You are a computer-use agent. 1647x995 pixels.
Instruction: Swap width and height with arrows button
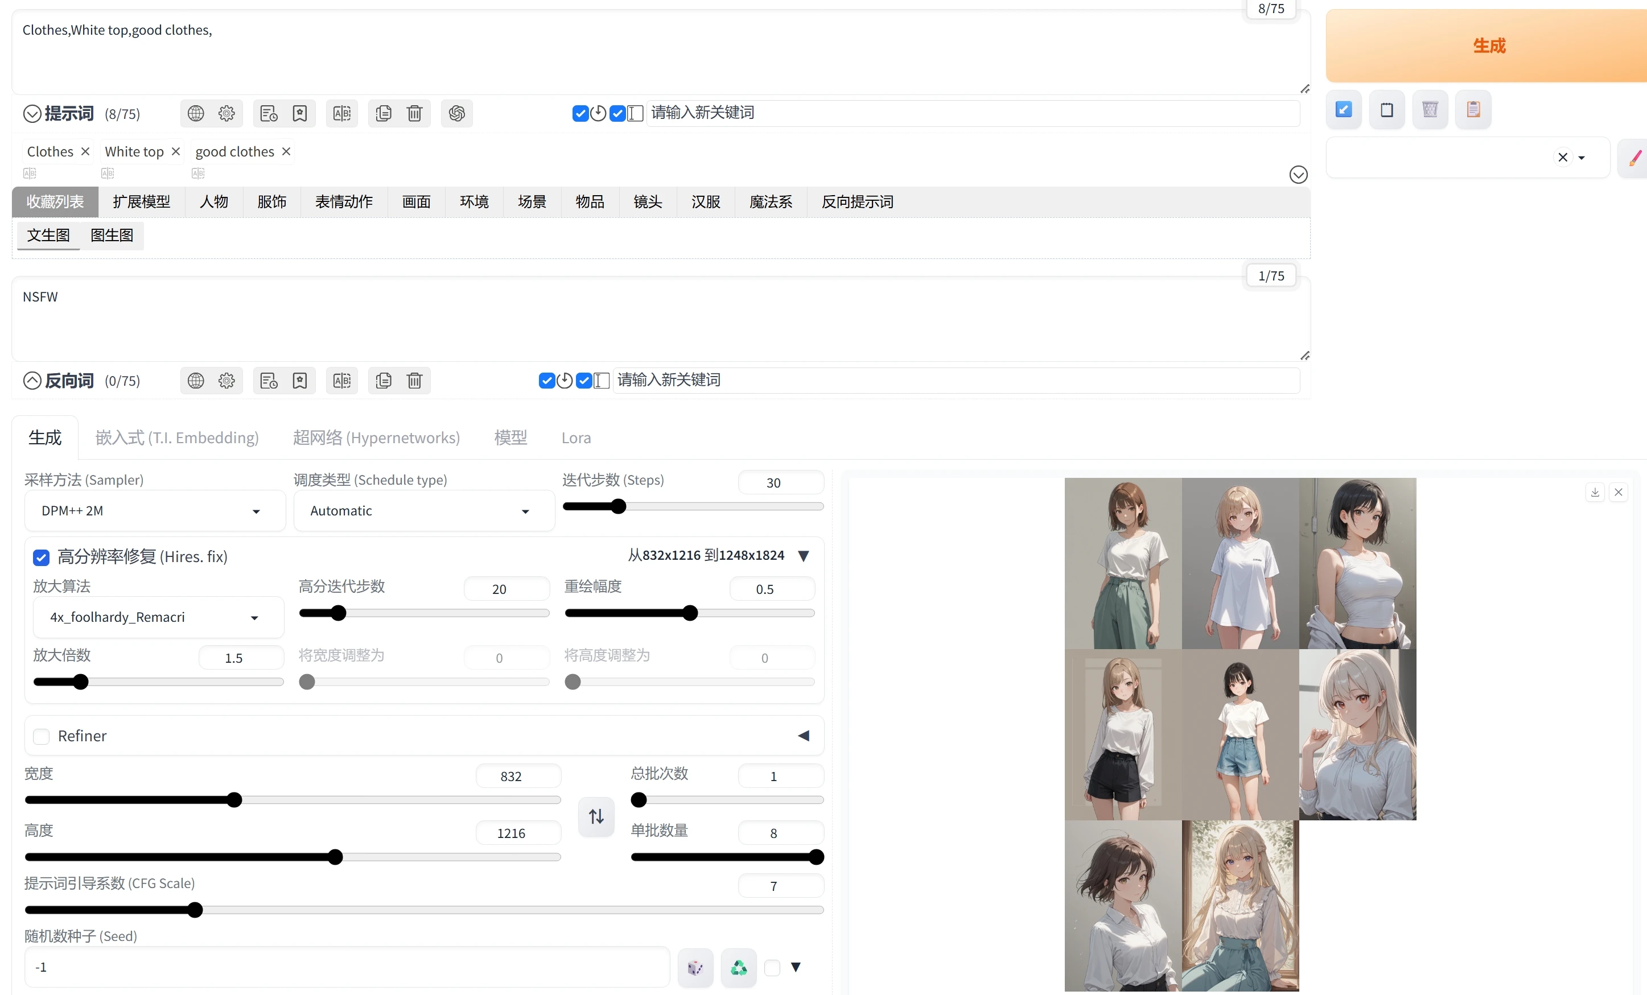[595, 816]
